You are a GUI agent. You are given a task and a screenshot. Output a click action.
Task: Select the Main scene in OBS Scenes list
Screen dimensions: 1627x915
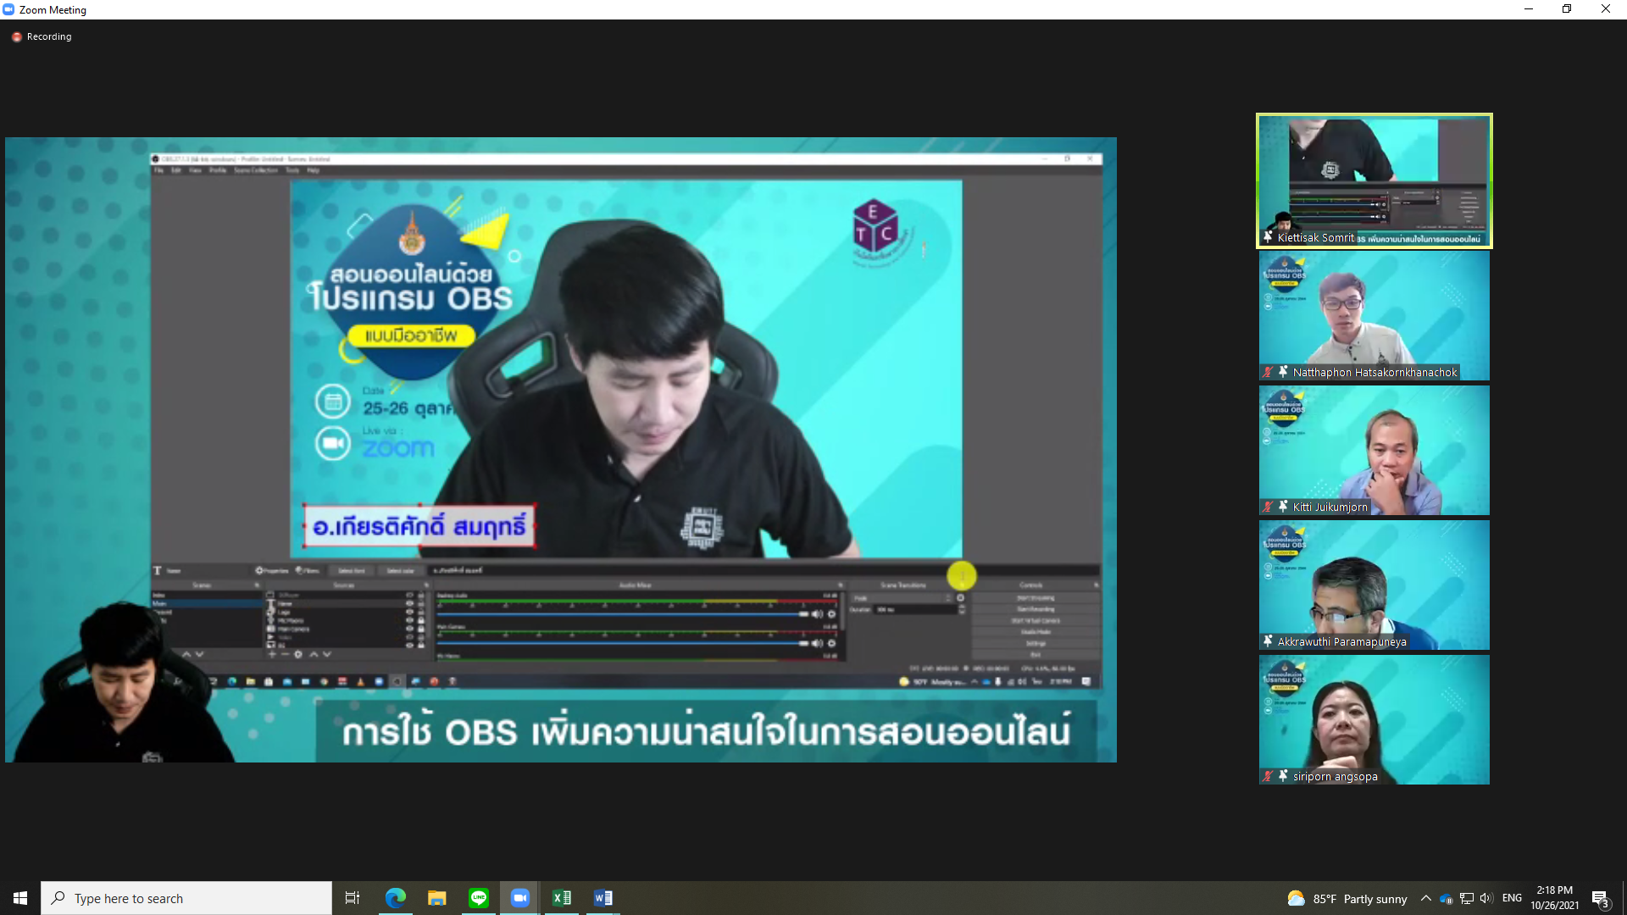207,603
